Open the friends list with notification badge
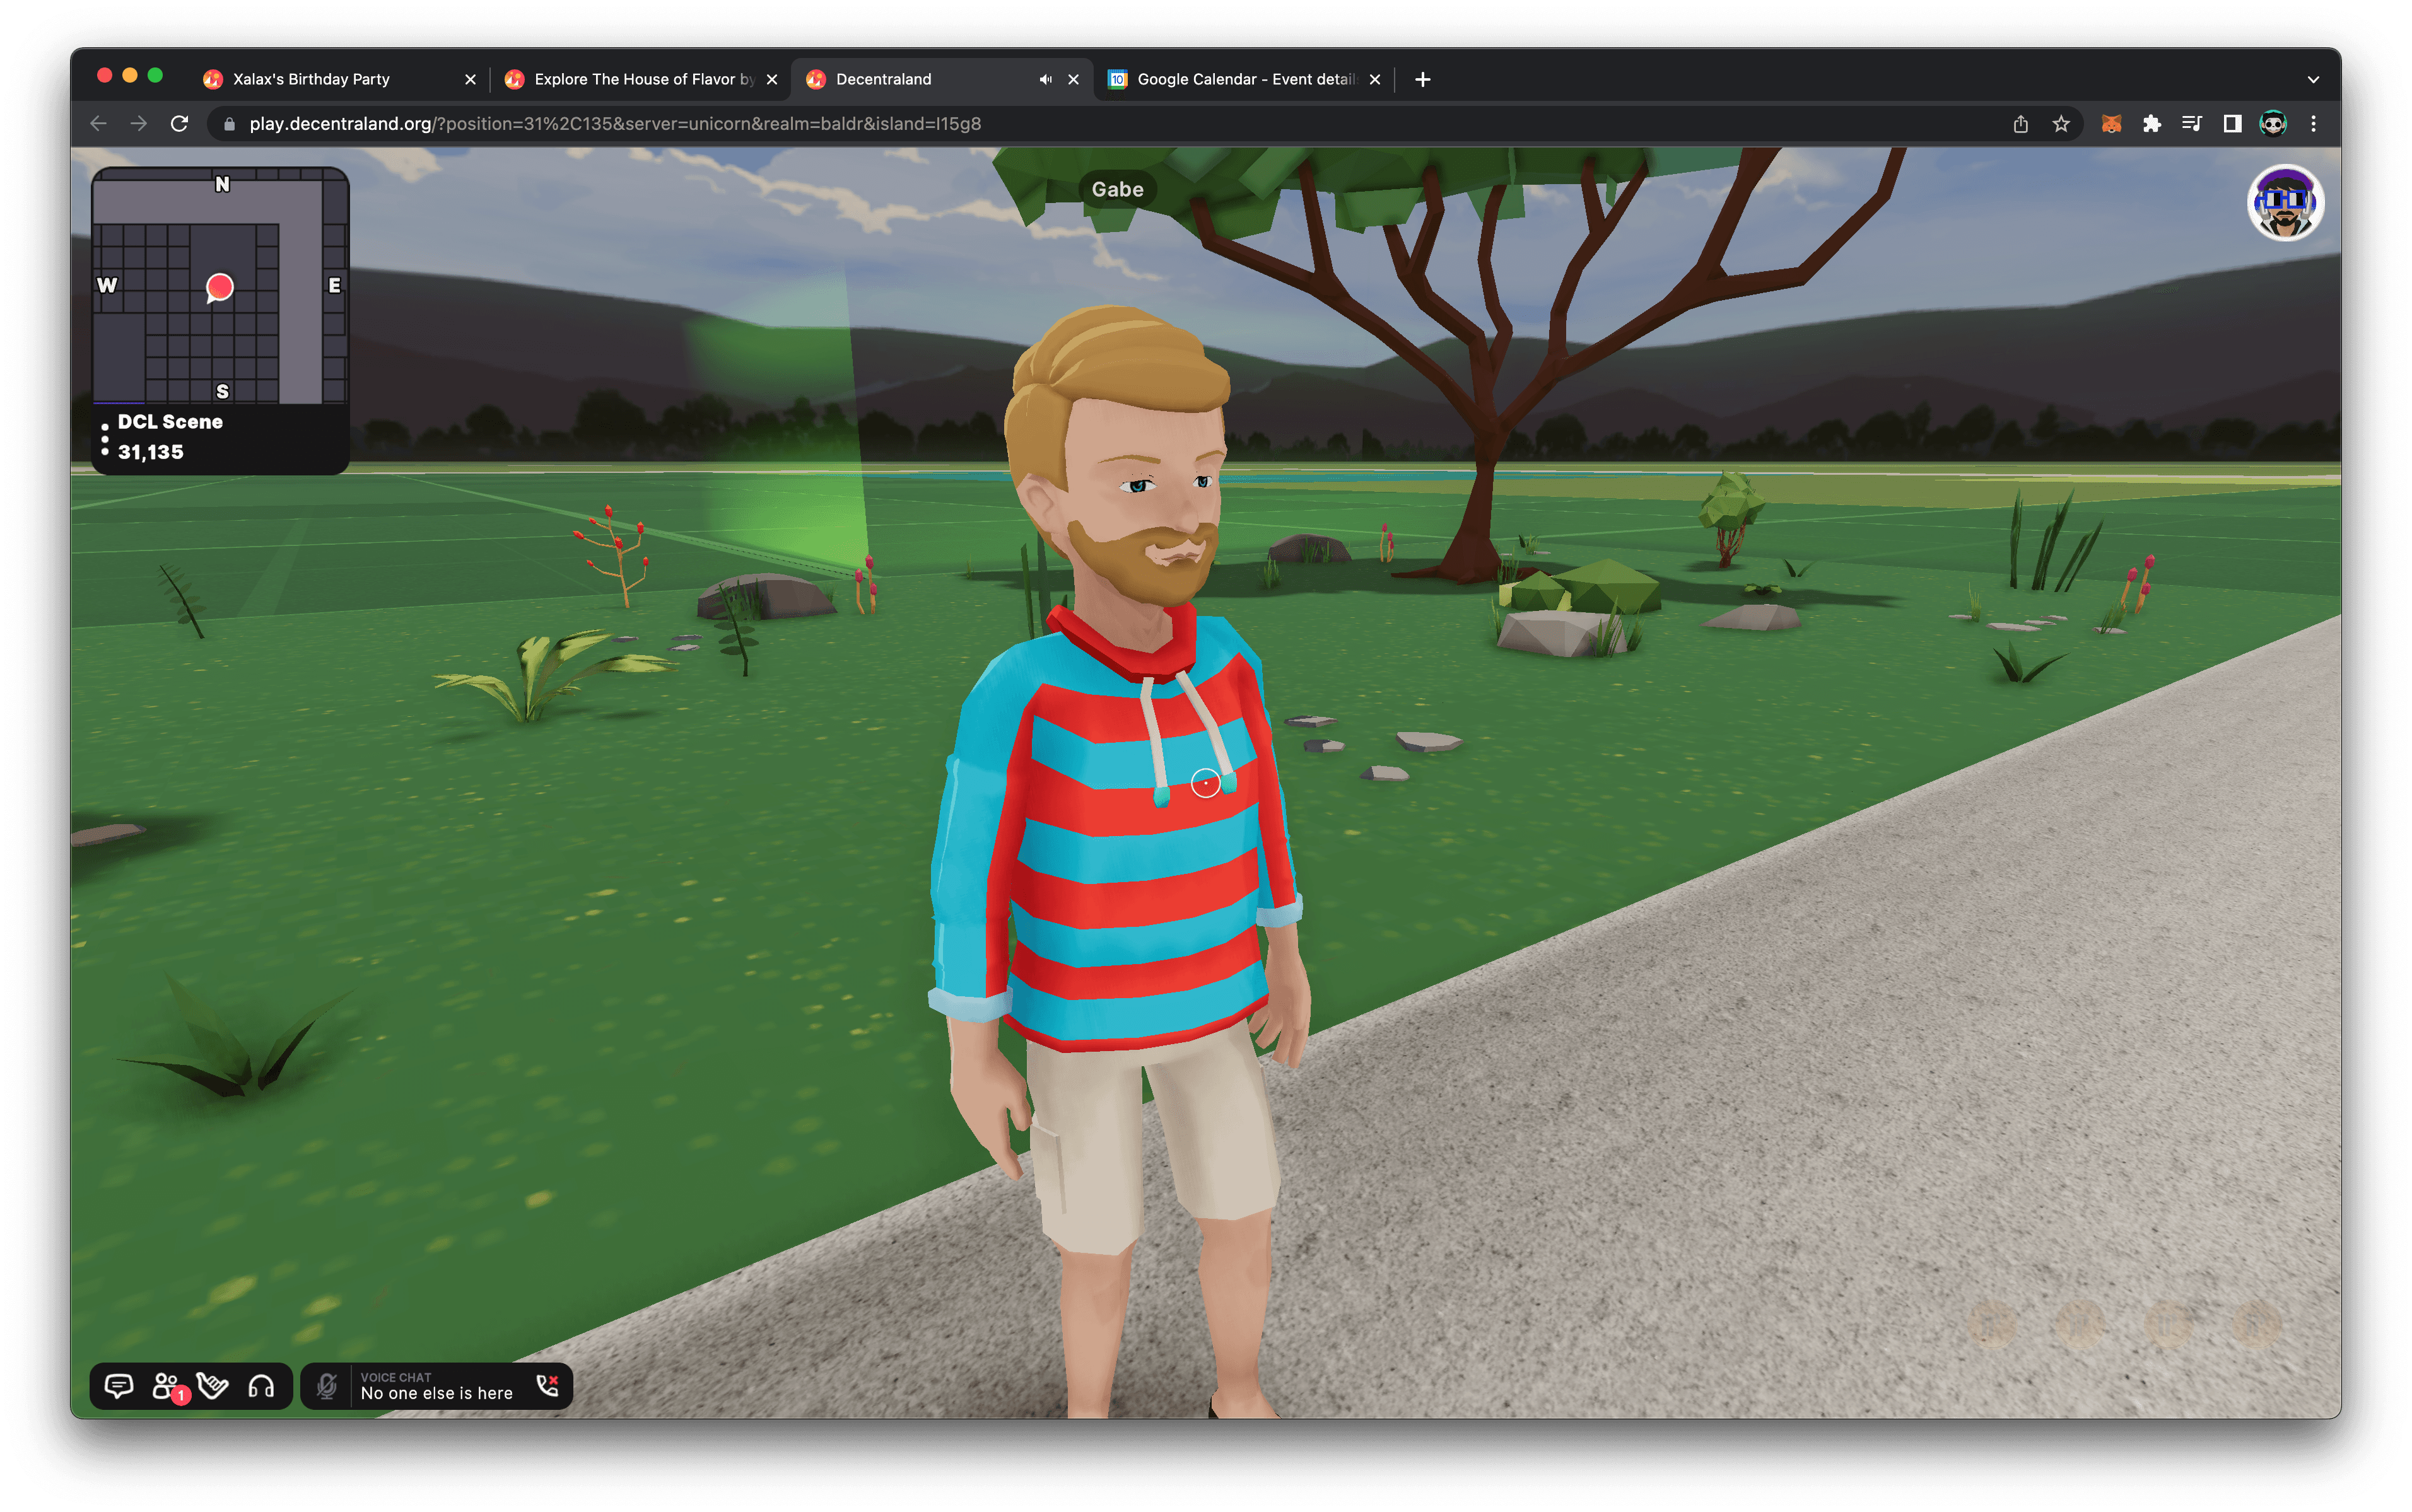 167,1386
